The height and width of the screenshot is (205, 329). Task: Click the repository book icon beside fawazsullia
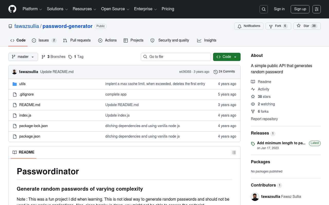tap(10, 26)
